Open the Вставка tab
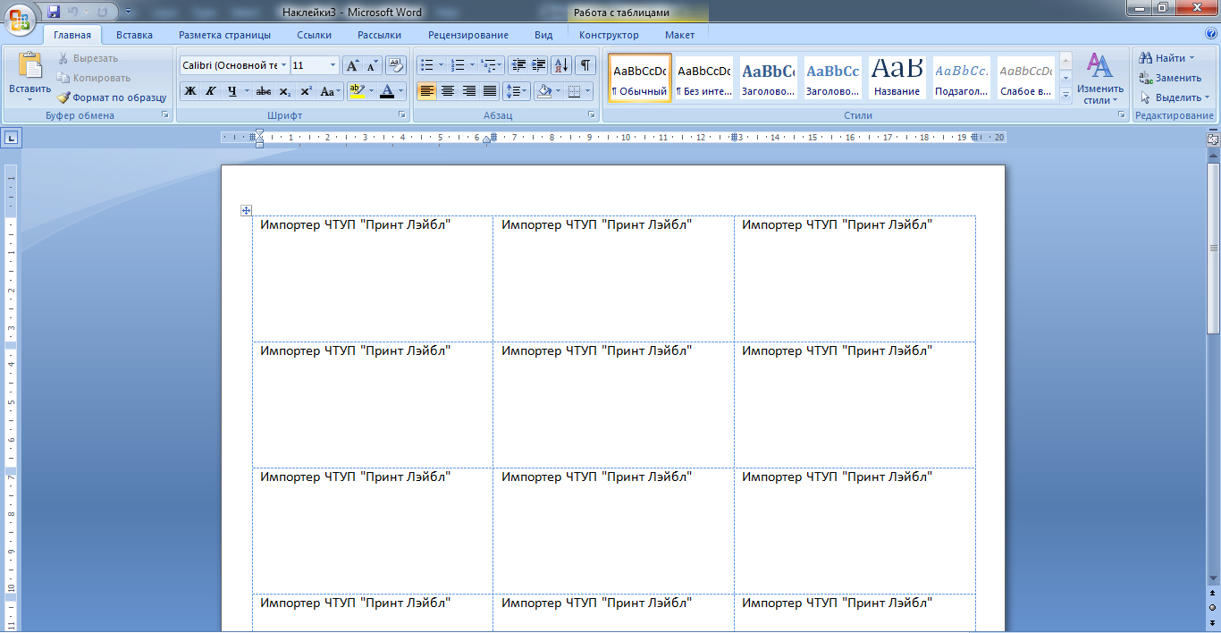The image size is (1221, 633). click(x=134, y=35)
